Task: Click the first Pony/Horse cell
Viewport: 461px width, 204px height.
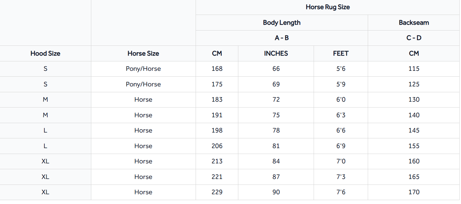Action: click(143, 69)
